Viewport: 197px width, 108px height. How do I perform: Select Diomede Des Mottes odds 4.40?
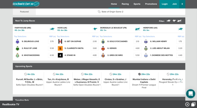pyautogui.click(x=180, y=55)
